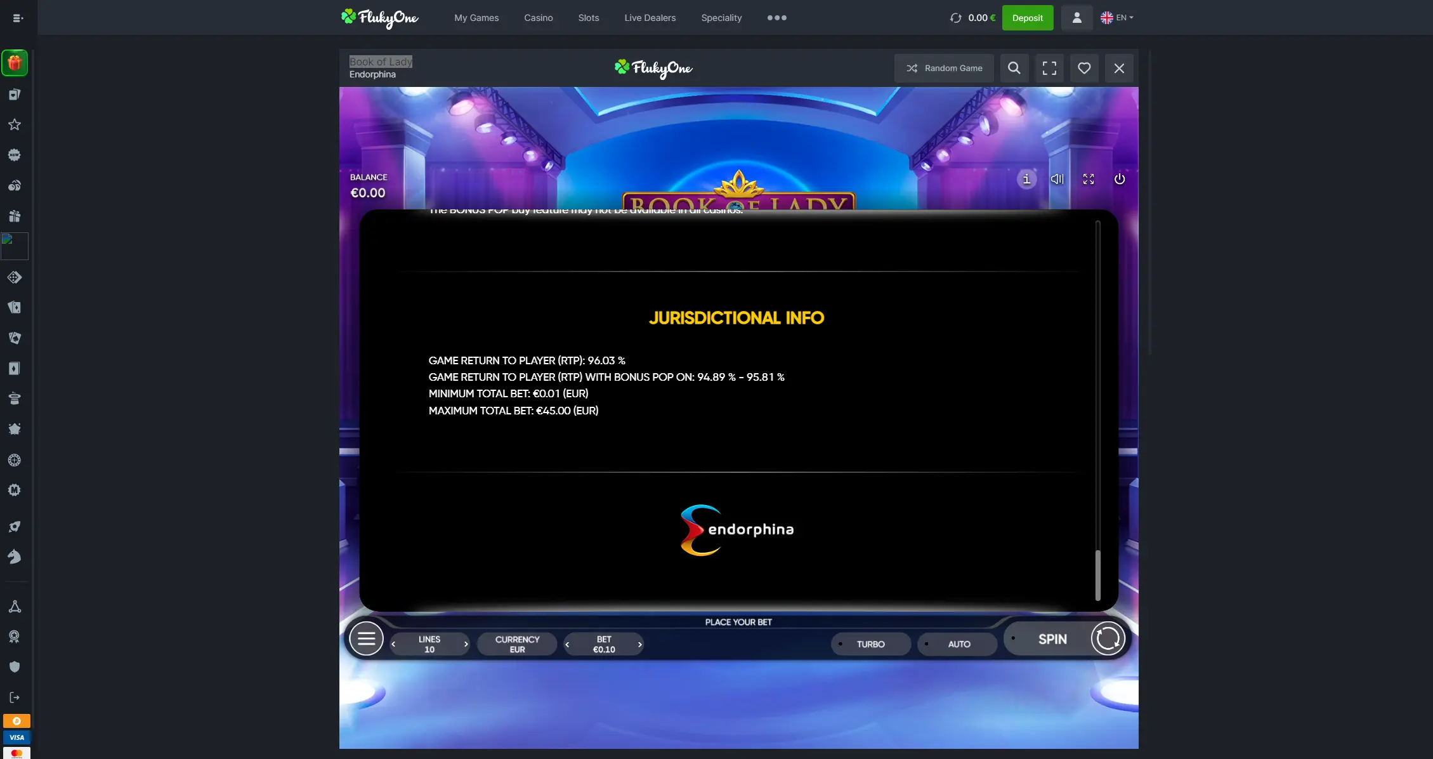
Task: Click the Random Game button
Action: point(945,68)
